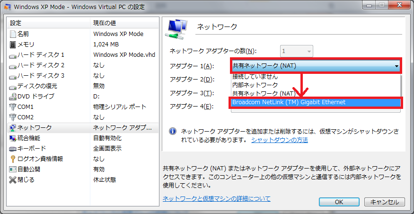The width and height of the screenshot is (414, 214).
Task: Click the Virtual PC title bar icon
Action: coord(8,7)
